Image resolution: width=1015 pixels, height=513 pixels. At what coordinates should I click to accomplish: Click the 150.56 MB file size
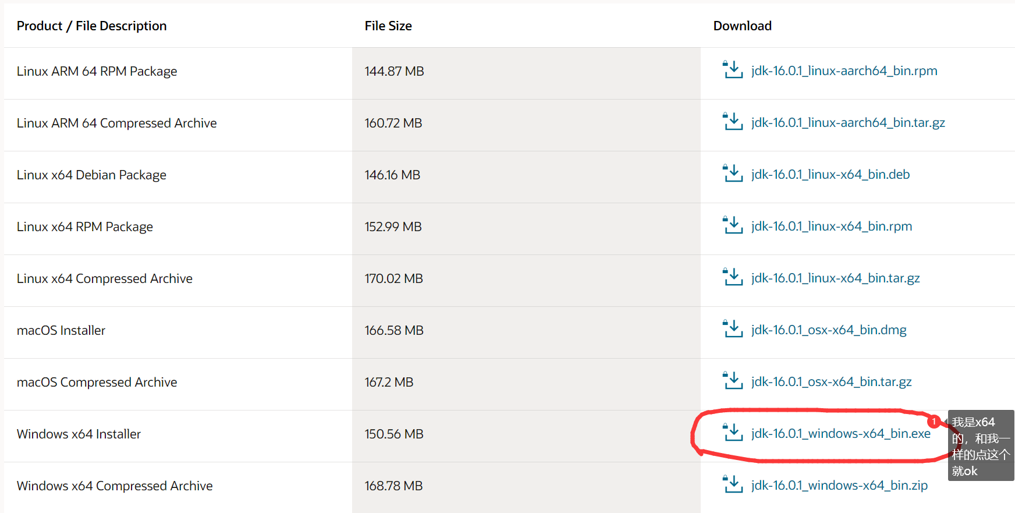click(394, 434)
